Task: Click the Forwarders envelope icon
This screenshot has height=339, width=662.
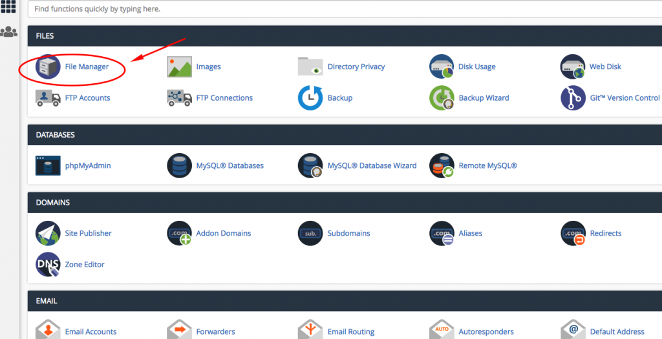Action: 180,329
